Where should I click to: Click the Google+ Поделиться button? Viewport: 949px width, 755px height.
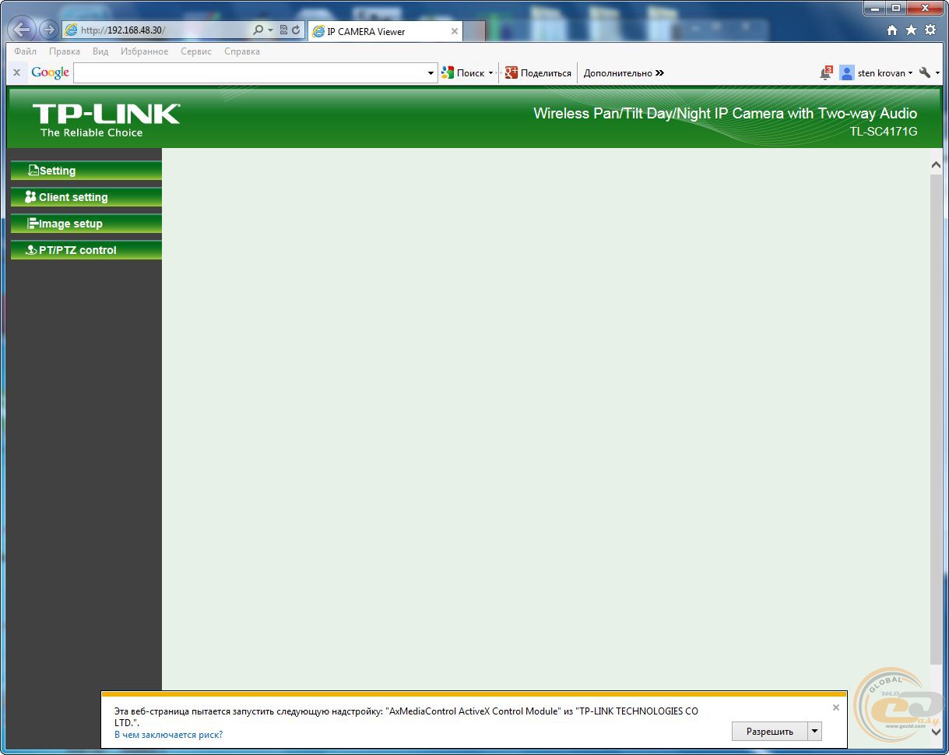click(x=538, y=73)
